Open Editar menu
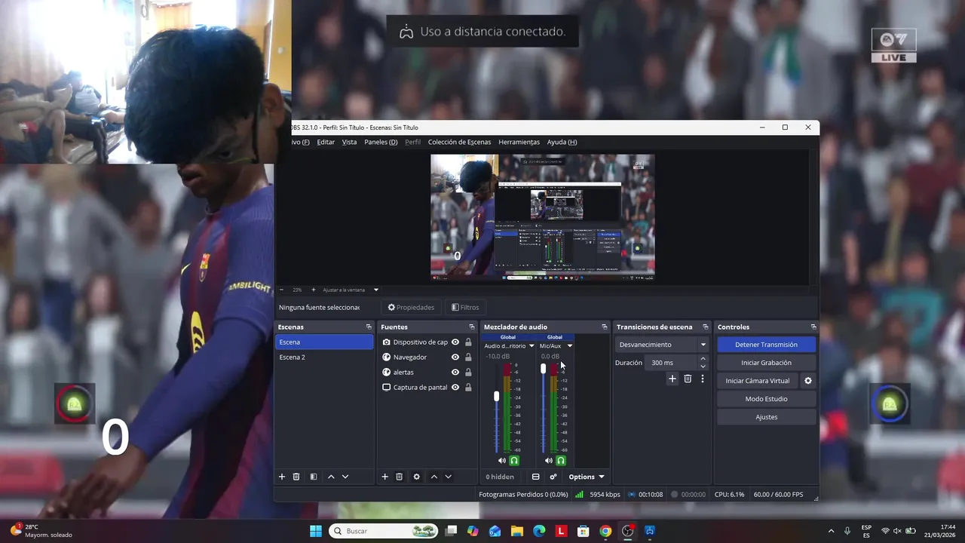 pos(326,142)
